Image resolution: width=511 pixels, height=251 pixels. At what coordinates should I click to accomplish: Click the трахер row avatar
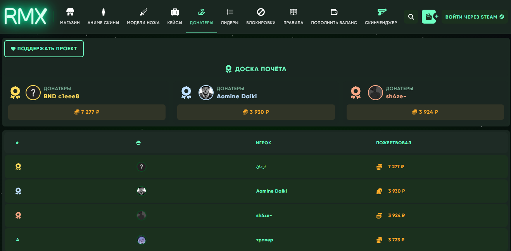click(142, 240)
